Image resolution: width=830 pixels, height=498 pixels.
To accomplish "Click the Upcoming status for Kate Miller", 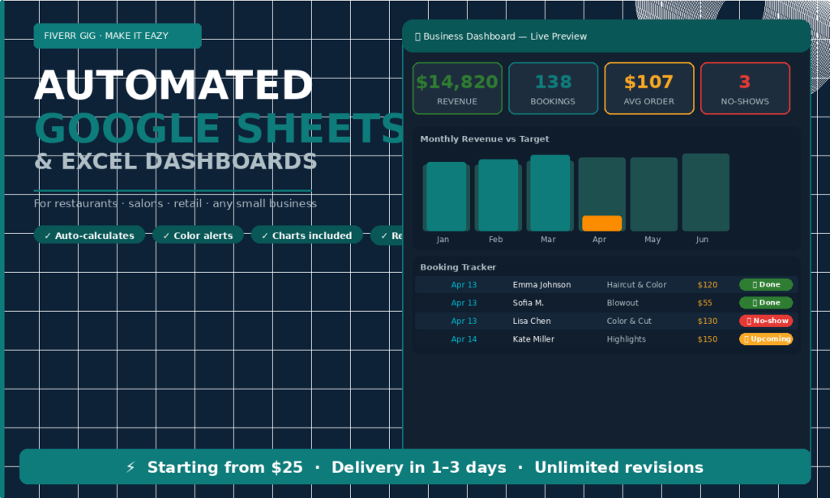I will click(766, 338).
